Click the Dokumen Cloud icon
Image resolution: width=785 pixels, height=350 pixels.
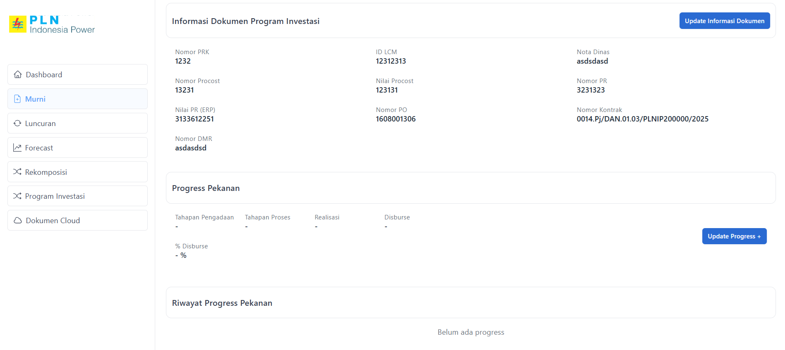click(x=18, y=220)
